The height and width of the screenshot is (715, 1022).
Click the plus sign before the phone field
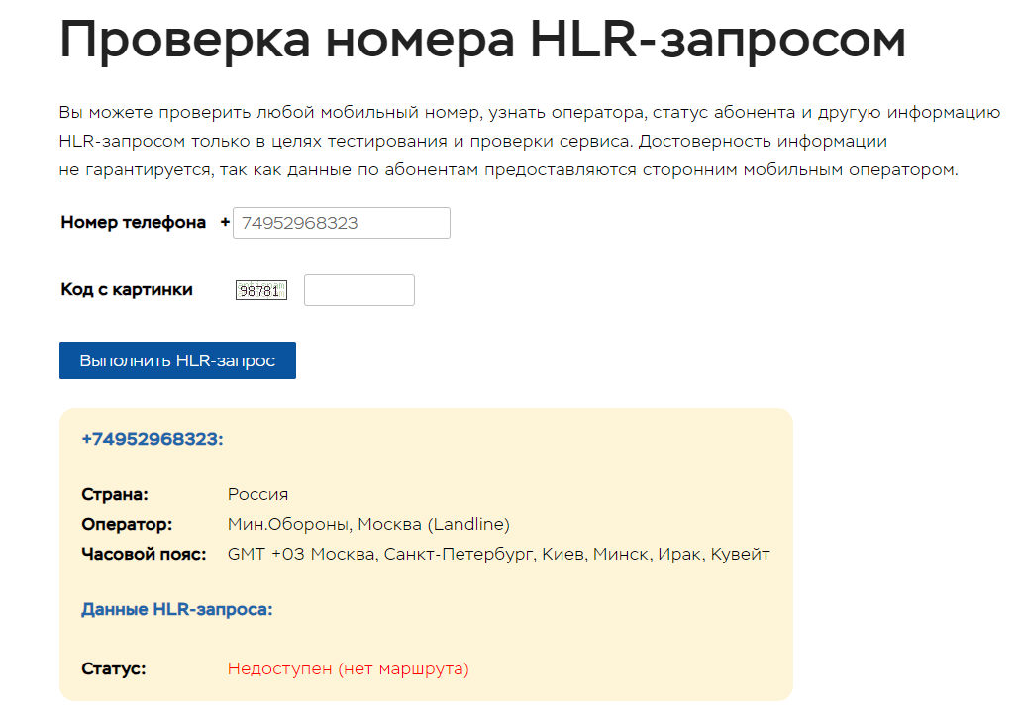point(225,222)
